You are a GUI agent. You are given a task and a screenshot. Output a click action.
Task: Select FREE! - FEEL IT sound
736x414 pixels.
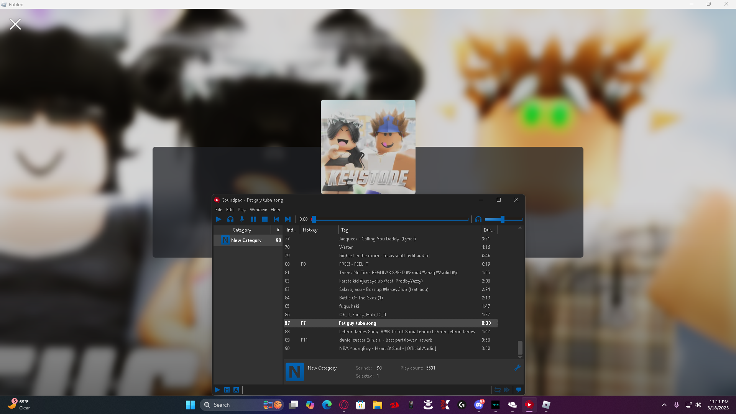391,264
